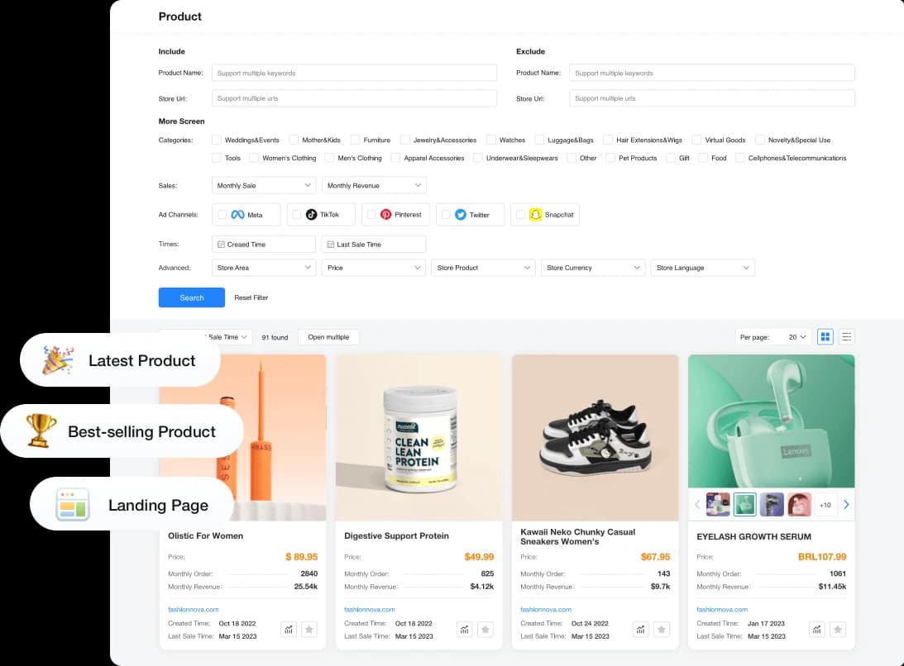Open the Monthly Revenue dropdown
Image resolution: width=904 pixels, height=666 pixels.
374,186
